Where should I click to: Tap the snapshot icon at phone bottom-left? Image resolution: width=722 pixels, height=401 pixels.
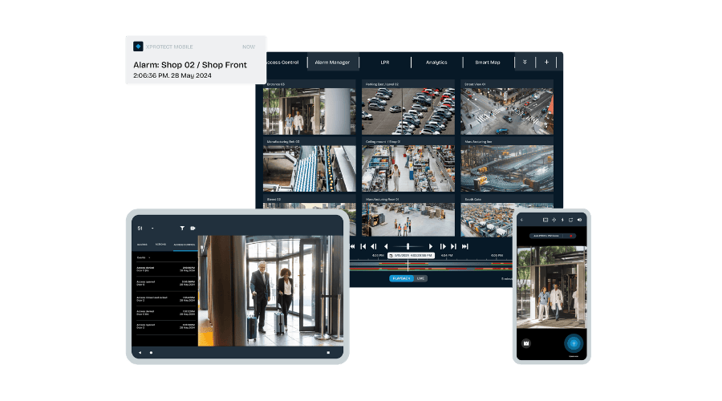527,343
